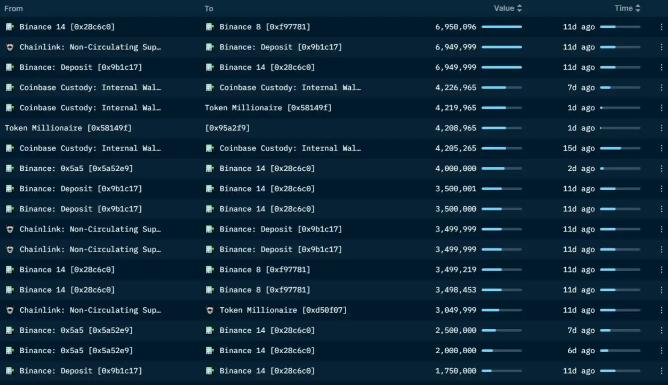Show more options for the 2,000,000 transfer

pyautogui.click(x=661, y=351)
